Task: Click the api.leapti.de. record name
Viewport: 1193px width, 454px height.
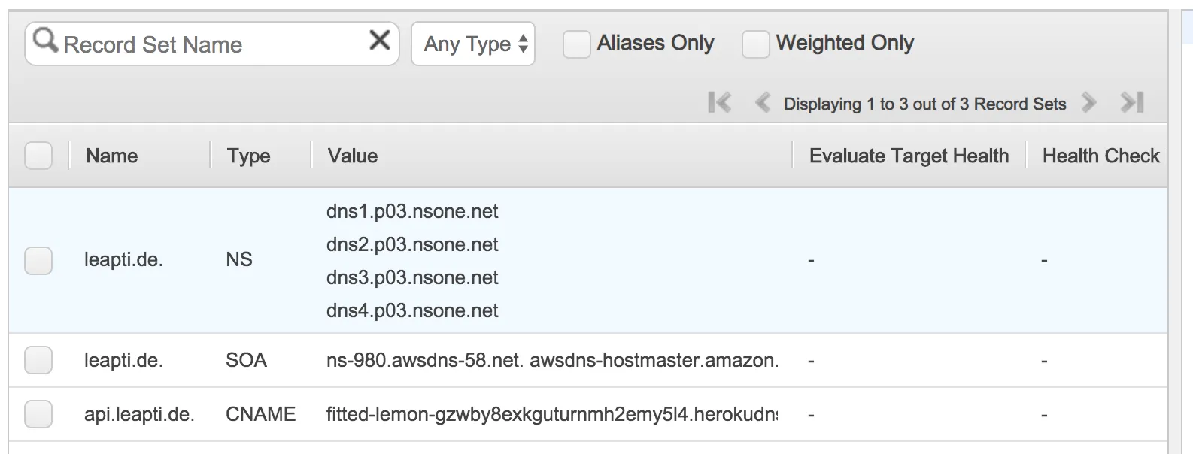Action: click(x=139, y=414)
